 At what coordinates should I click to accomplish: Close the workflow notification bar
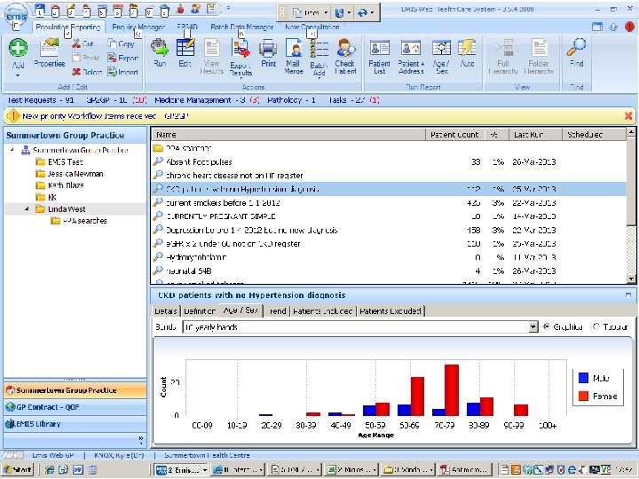pos(628,116)
